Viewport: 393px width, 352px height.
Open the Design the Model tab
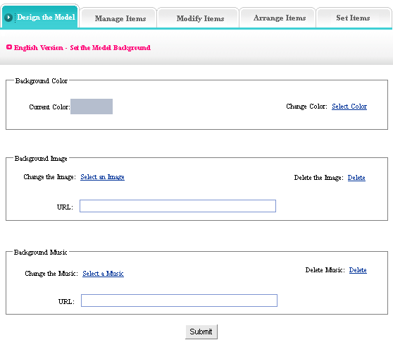tap(40, 17)
